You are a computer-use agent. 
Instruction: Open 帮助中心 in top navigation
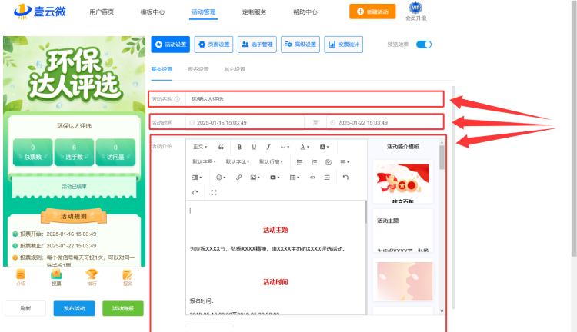pyautogui.click(x=305, y=12)
